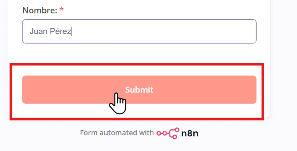Click the connected-circles n8n logo
This screenshot has width=297, height=151.
pyautogui.click(x=168, y=132)
